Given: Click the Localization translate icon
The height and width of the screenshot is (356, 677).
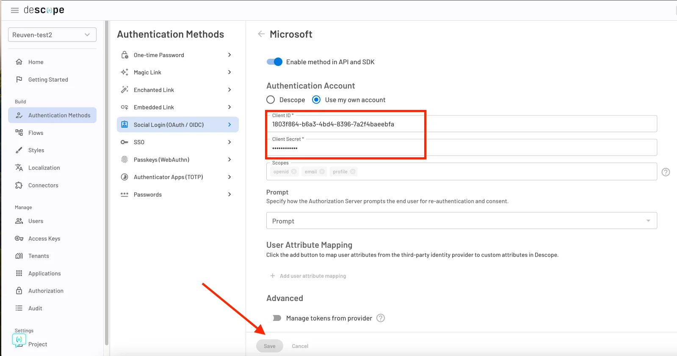Looking at the screenshot, I should [x=19, y=168].
